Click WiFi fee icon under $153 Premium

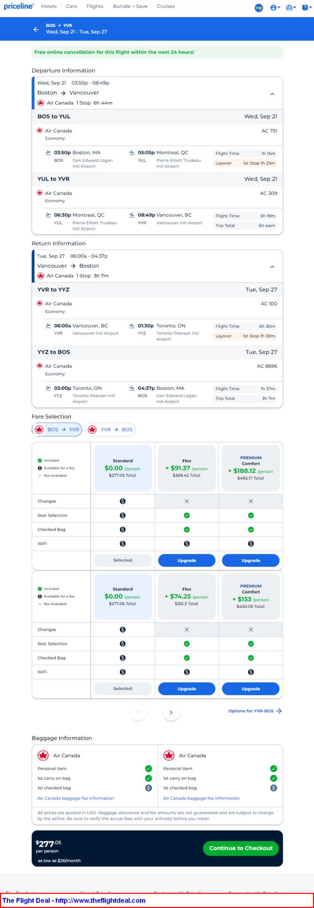251,672
